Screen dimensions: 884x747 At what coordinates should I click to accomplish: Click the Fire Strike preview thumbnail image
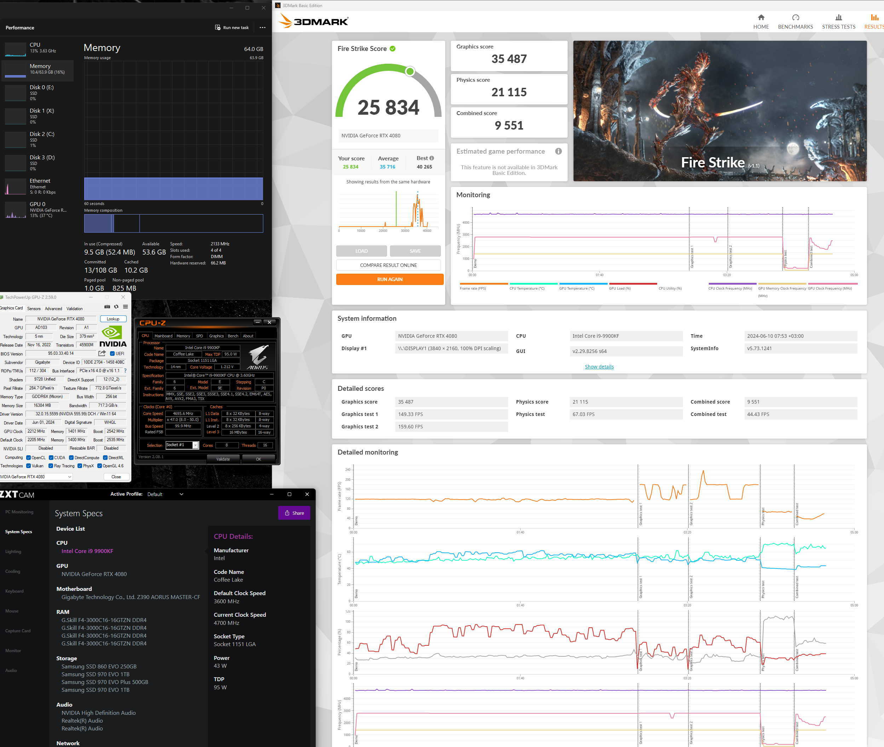tap(720, 111)
